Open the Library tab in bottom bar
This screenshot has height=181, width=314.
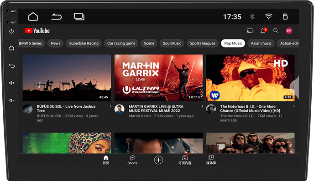pyautogui.click(x=211, y=160)
